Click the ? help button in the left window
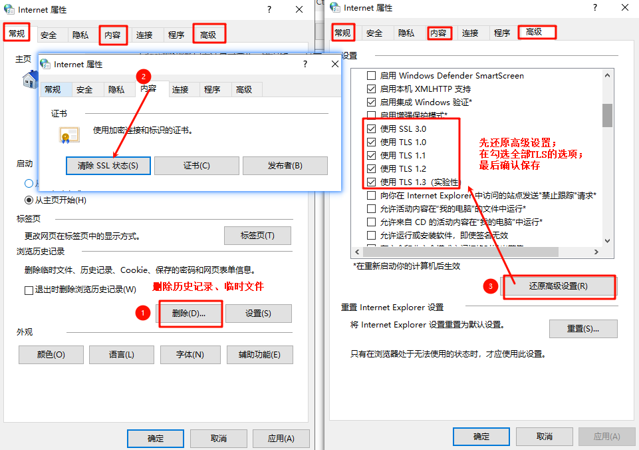The height and width of the screenshot is (450, 639). 269,9
